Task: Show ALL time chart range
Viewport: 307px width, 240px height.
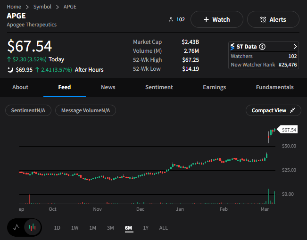Action: coord(164,228)
